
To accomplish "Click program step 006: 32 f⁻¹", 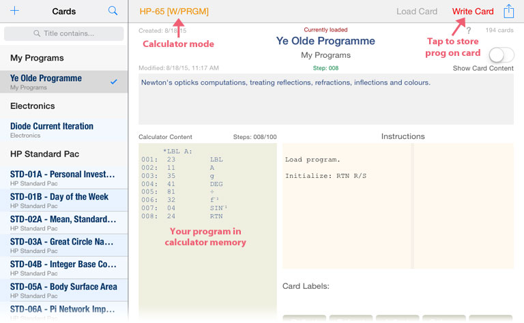I will 180,200.
